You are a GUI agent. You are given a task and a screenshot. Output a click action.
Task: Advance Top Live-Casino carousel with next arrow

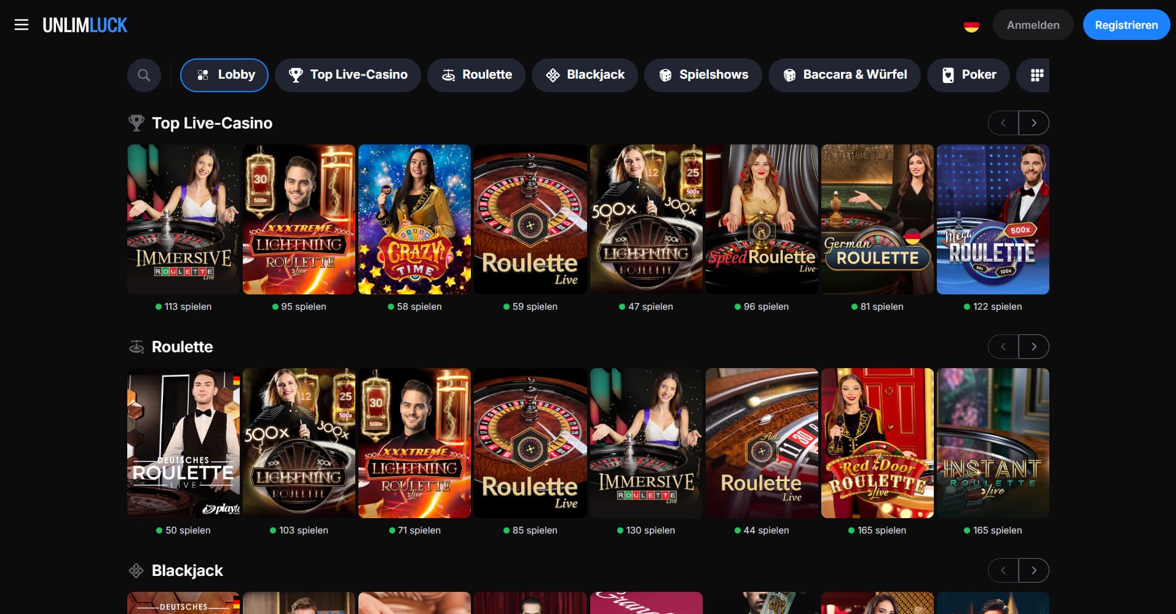tap(1034, 123)
